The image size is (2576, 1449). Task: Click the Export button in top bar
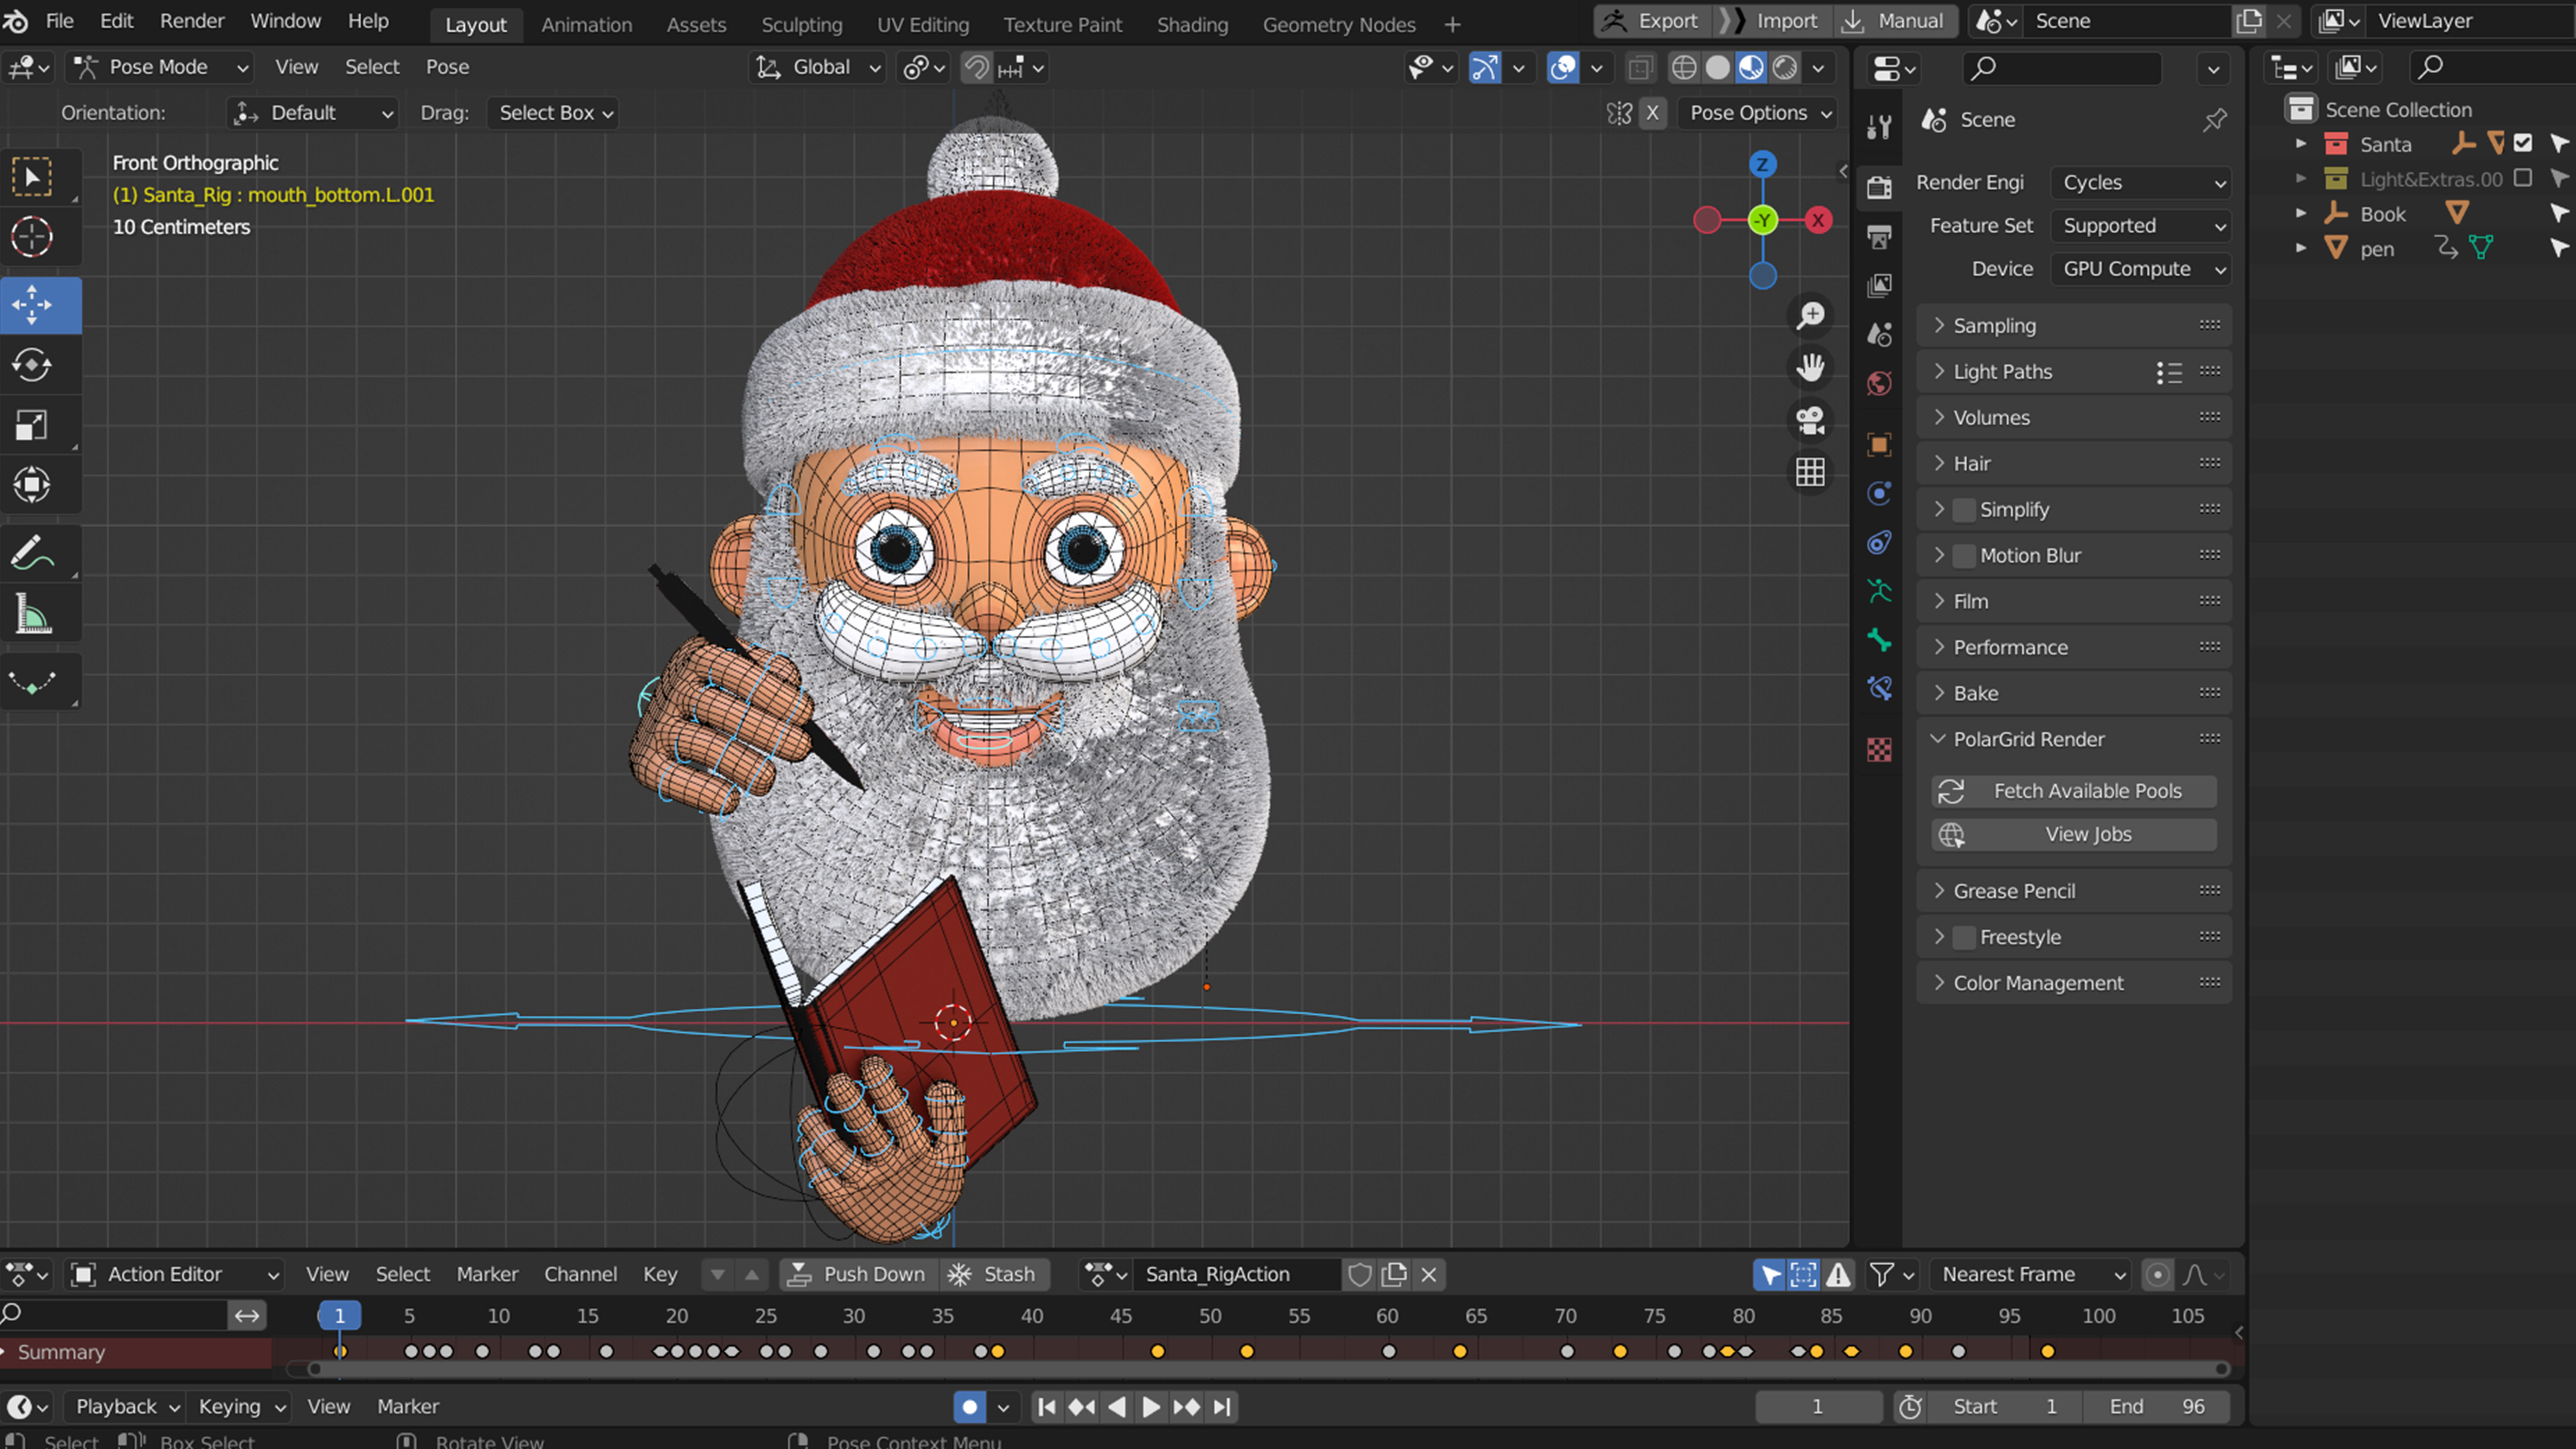click(x=1654, y=21)
